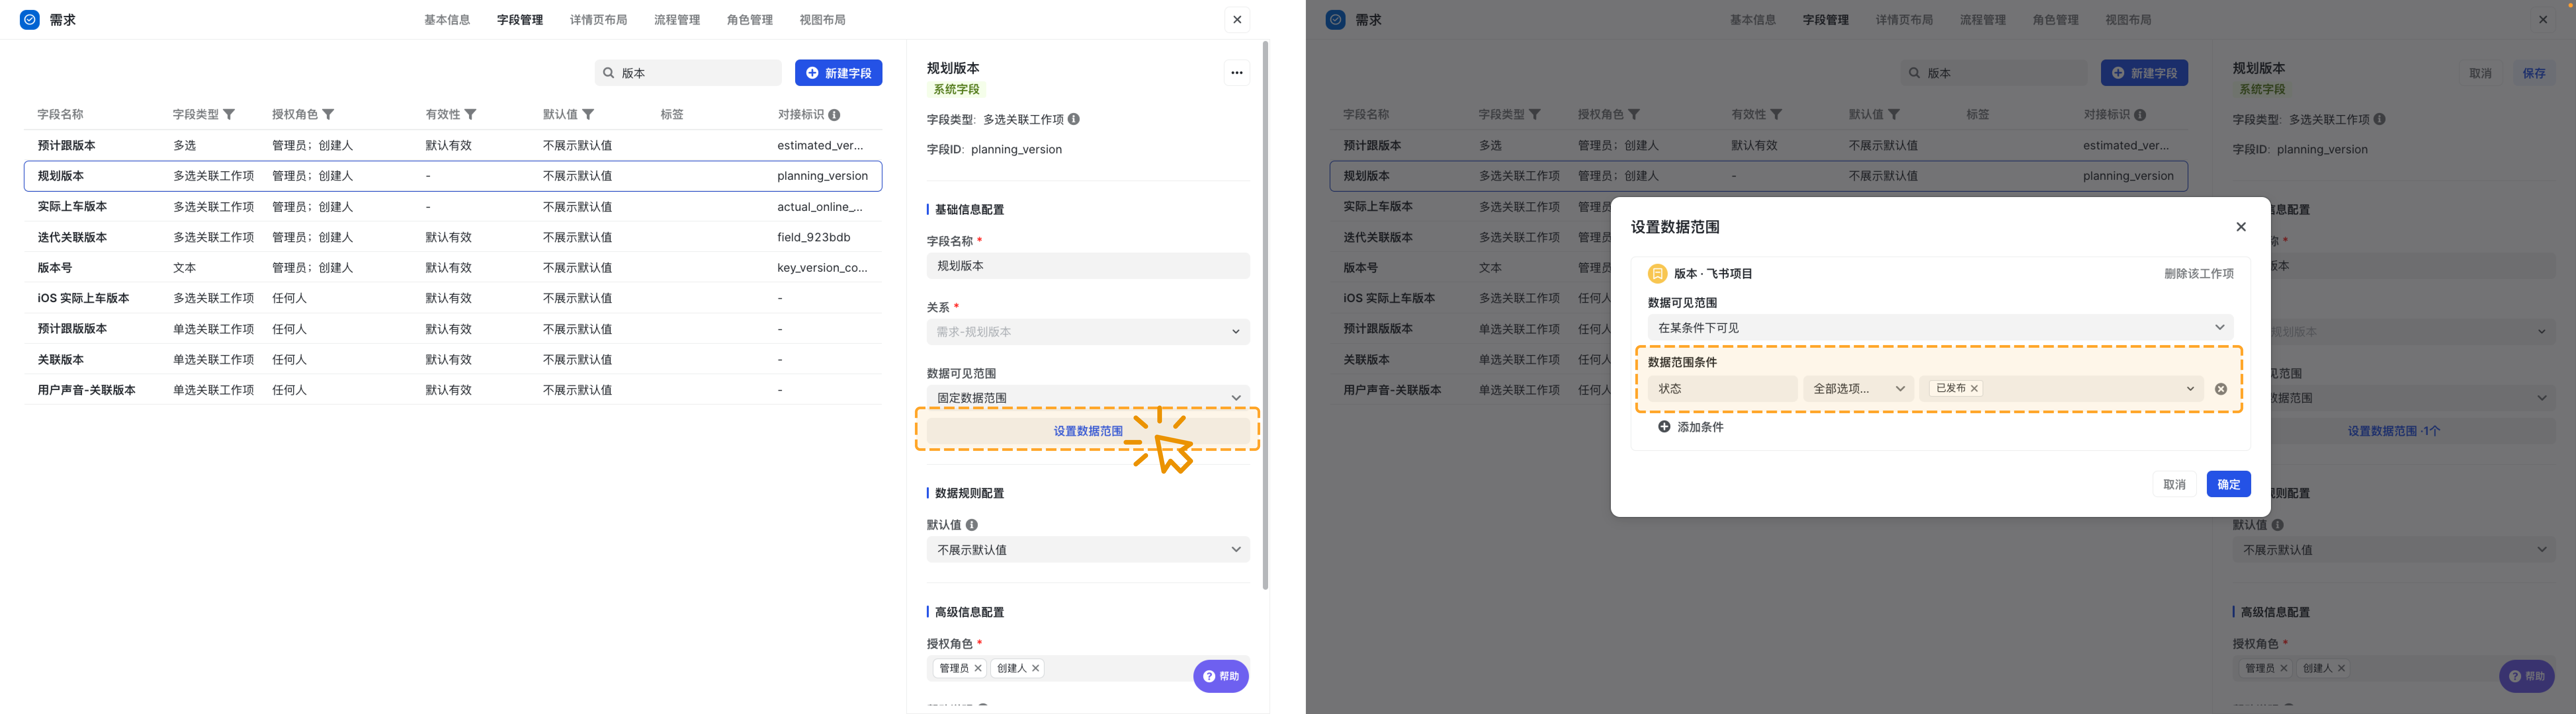
Task: Click the 字段类型 info icon in the dimmed right detail panel
Action: 2380,119
